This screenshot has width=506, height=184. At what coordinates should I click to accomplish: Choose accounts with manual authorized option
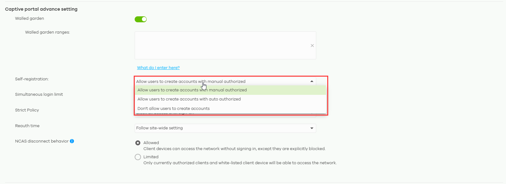point(192,90)
